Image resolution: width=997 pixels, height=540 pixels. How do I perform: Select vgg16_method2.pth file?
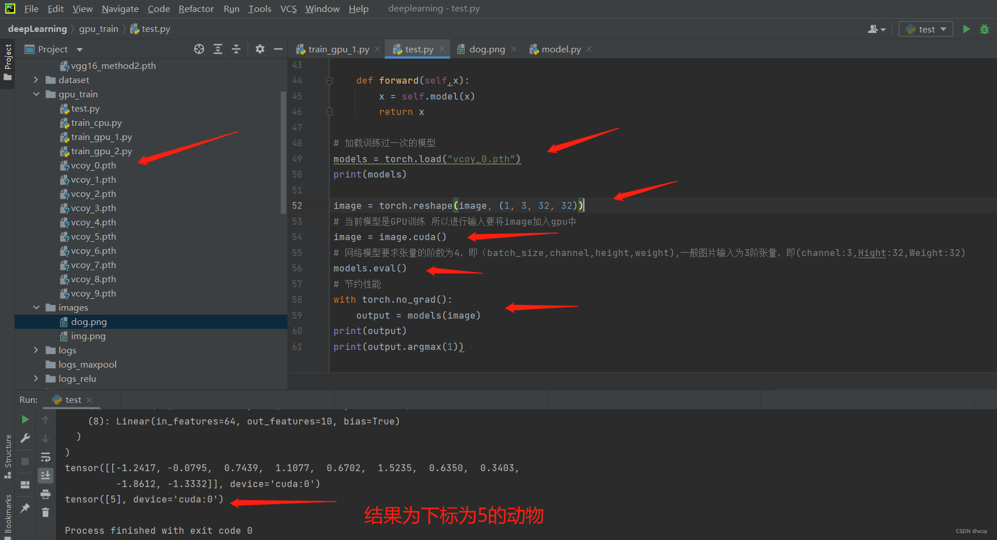point(113,66)
